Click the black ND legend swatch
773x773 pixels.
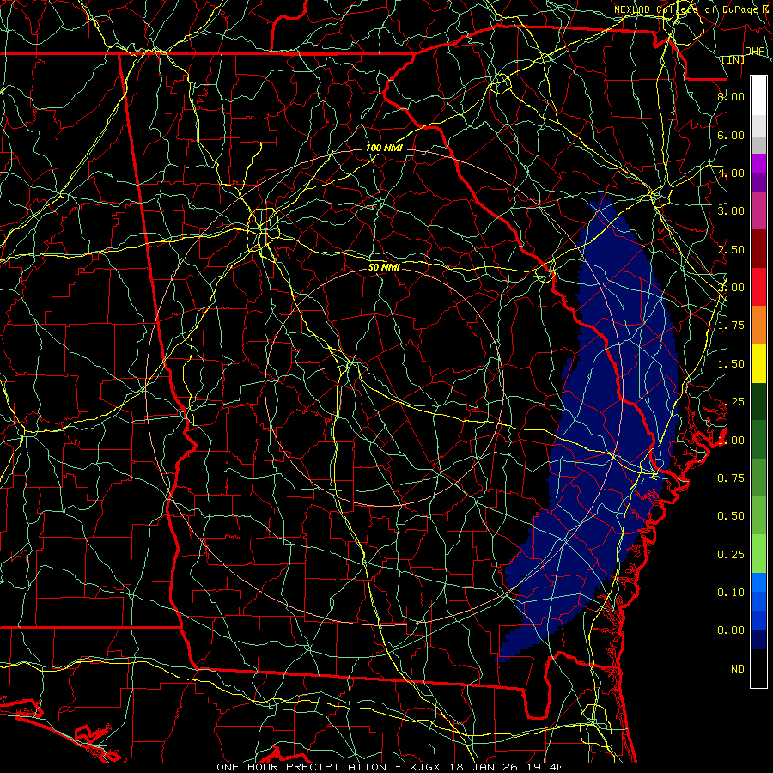pyautogui.click(x=758, y=668)
